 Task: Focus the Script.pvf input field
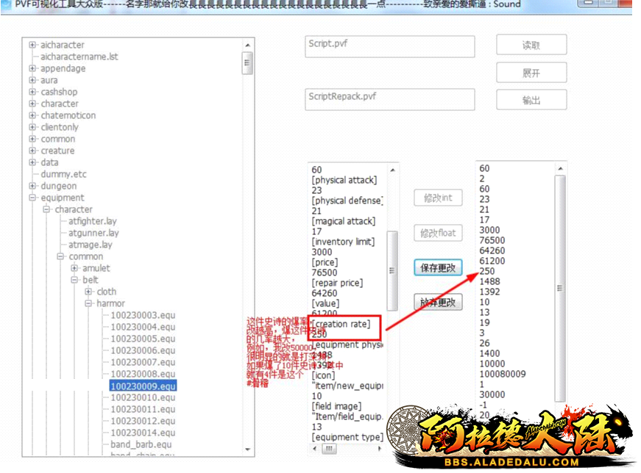tap(389, 46)
